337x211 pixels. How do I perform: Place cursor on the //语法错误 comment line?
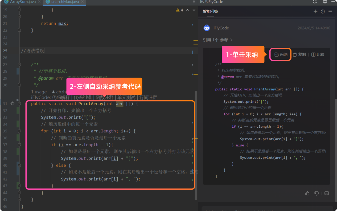pyautogui.click(x=32, y=51)
